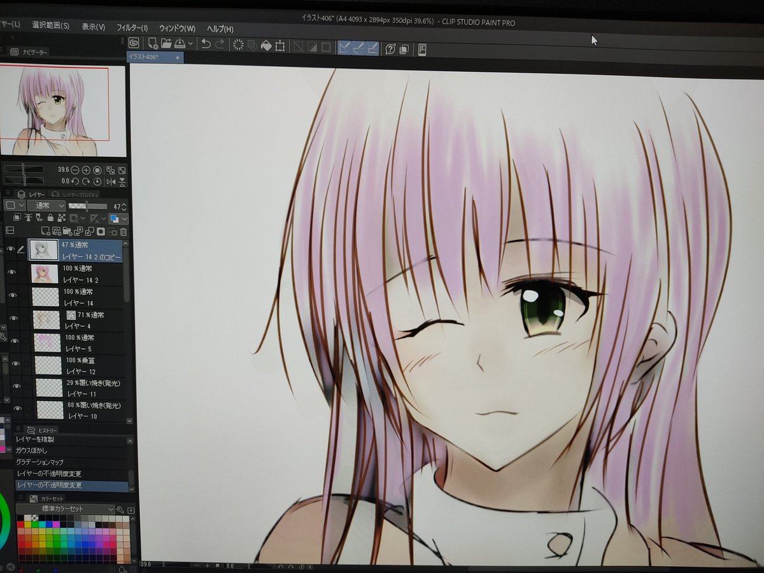The height and width of the screenshot is (573, 764).
Task: Hide layer 'レイヤー 5'
Action: 13,341
